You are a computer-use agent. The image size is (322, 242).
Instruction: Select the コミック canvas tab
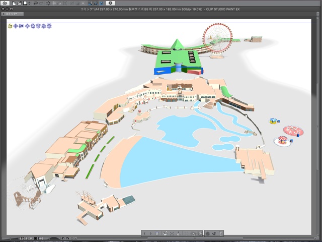(12, 14)
